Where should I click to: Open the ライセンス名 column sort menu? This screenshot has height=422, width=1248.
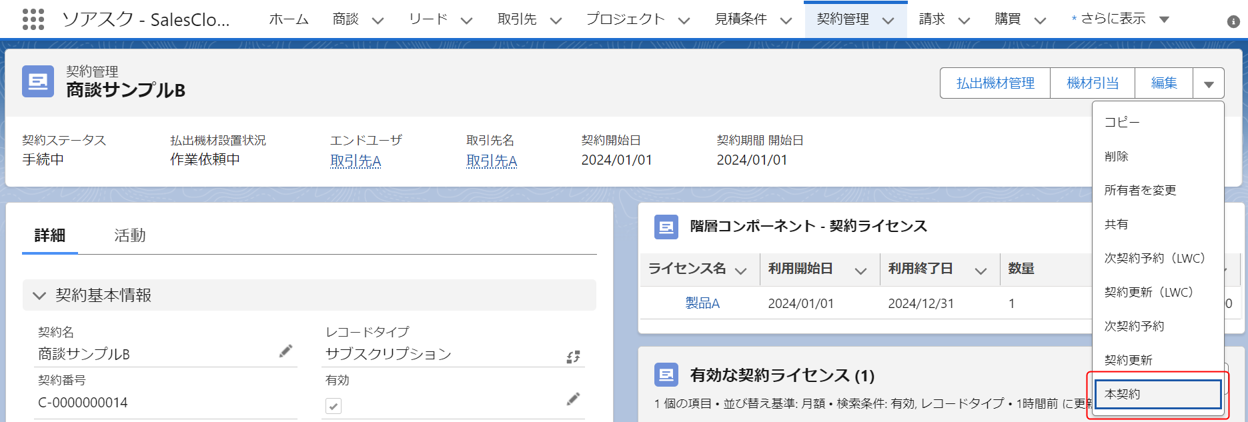pos(740,270)
